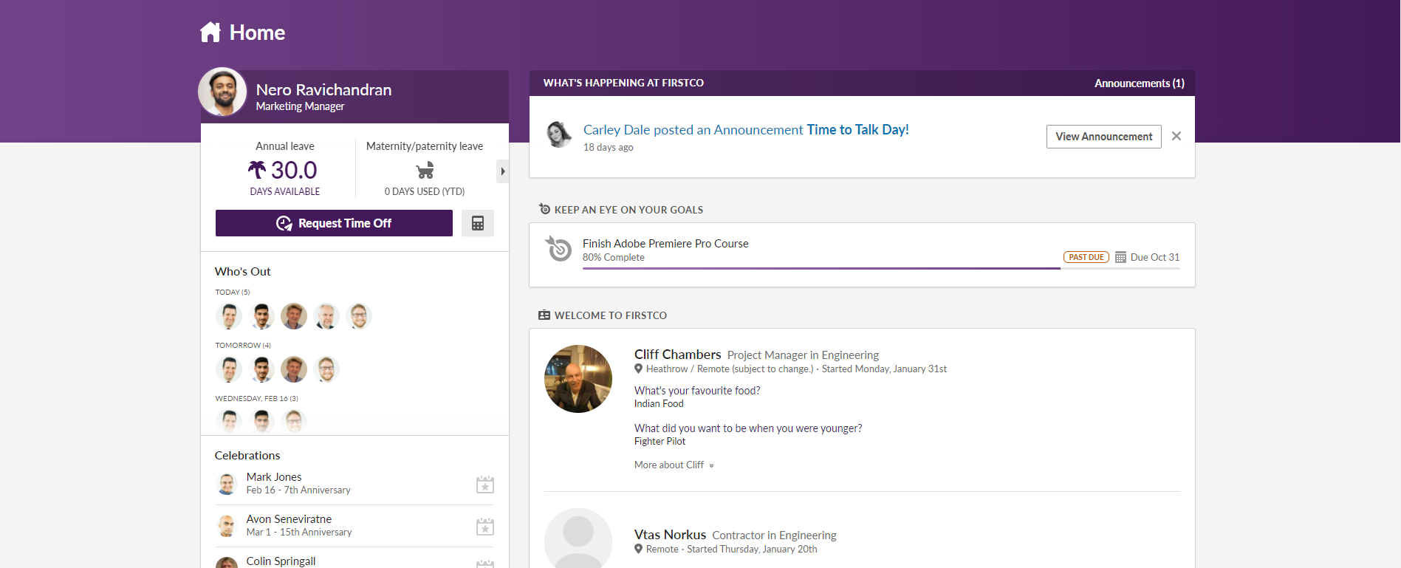The image size is (1401, 568).
Task: Open Cliff Chambers profile photo
Action: click(x=578, y=379)
